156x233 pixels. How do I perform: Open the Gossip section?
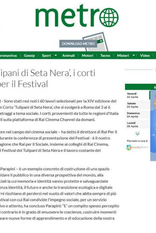click(29, 55)
